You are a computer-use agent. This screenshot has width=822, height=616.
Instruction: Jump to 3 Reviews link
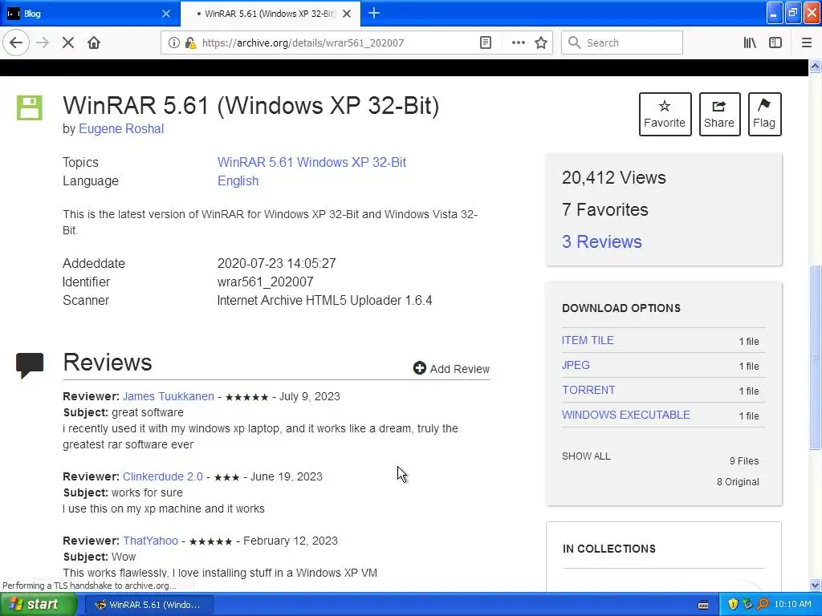(x=601, y=241)
